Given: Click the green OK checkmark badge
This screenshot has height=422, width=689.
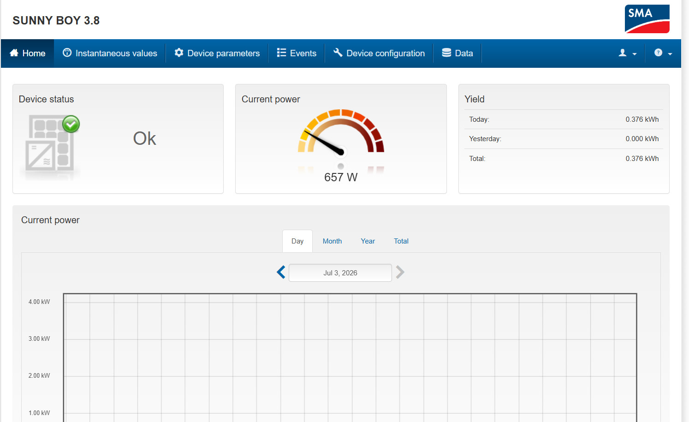Looking at the screenshot, I should tap(71, 124).
